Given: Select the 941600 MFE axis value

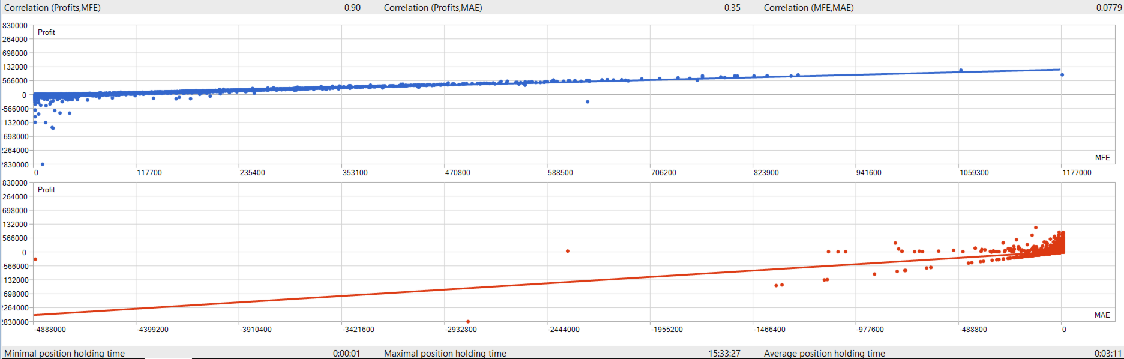Looking at the screenshot, I should [x=869, y=173].
